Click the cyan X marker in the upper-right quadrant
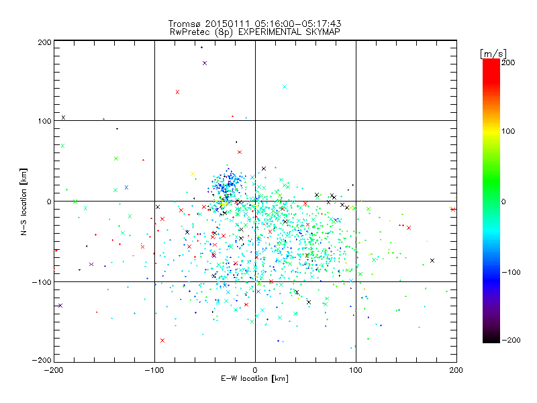 point(285,87)
